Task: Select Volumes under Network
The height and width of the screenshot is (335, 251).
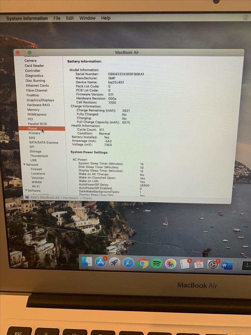Action: [37, 178]
